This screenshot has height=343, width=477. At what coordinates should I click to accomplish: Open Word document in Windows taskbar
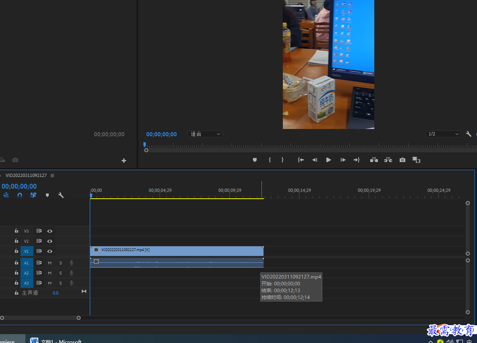coord(56,340)
